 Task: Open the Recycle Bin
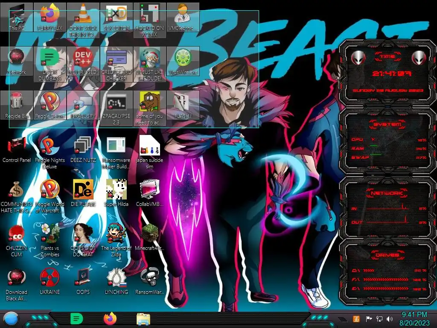tap(17, 105)
